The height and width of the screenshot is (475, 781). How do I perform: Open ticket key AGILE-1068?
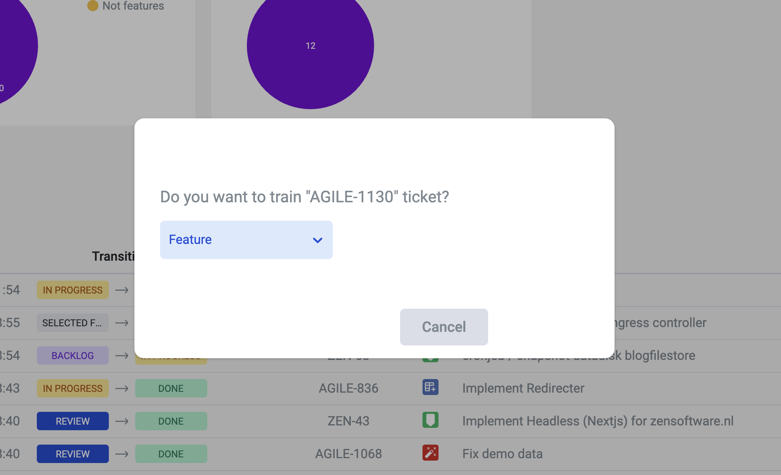click(348, 454)
